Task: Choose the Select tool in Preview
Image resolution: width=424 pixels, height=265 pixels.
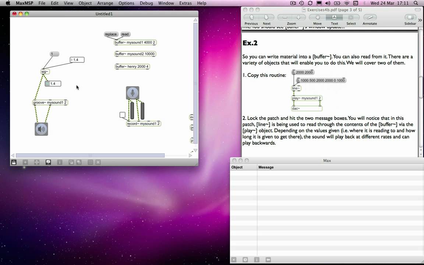Action: click(351, 17)
